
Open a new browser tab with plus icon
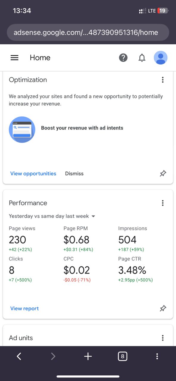tap(88, 356)
